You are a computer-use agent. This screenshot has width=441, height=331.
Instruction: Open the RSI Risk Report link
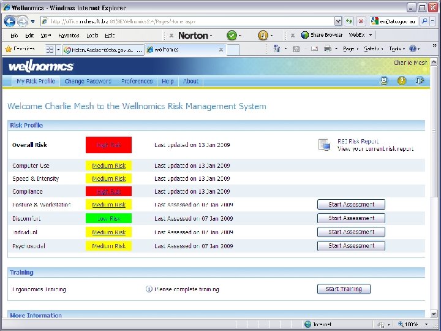point(358,142)
